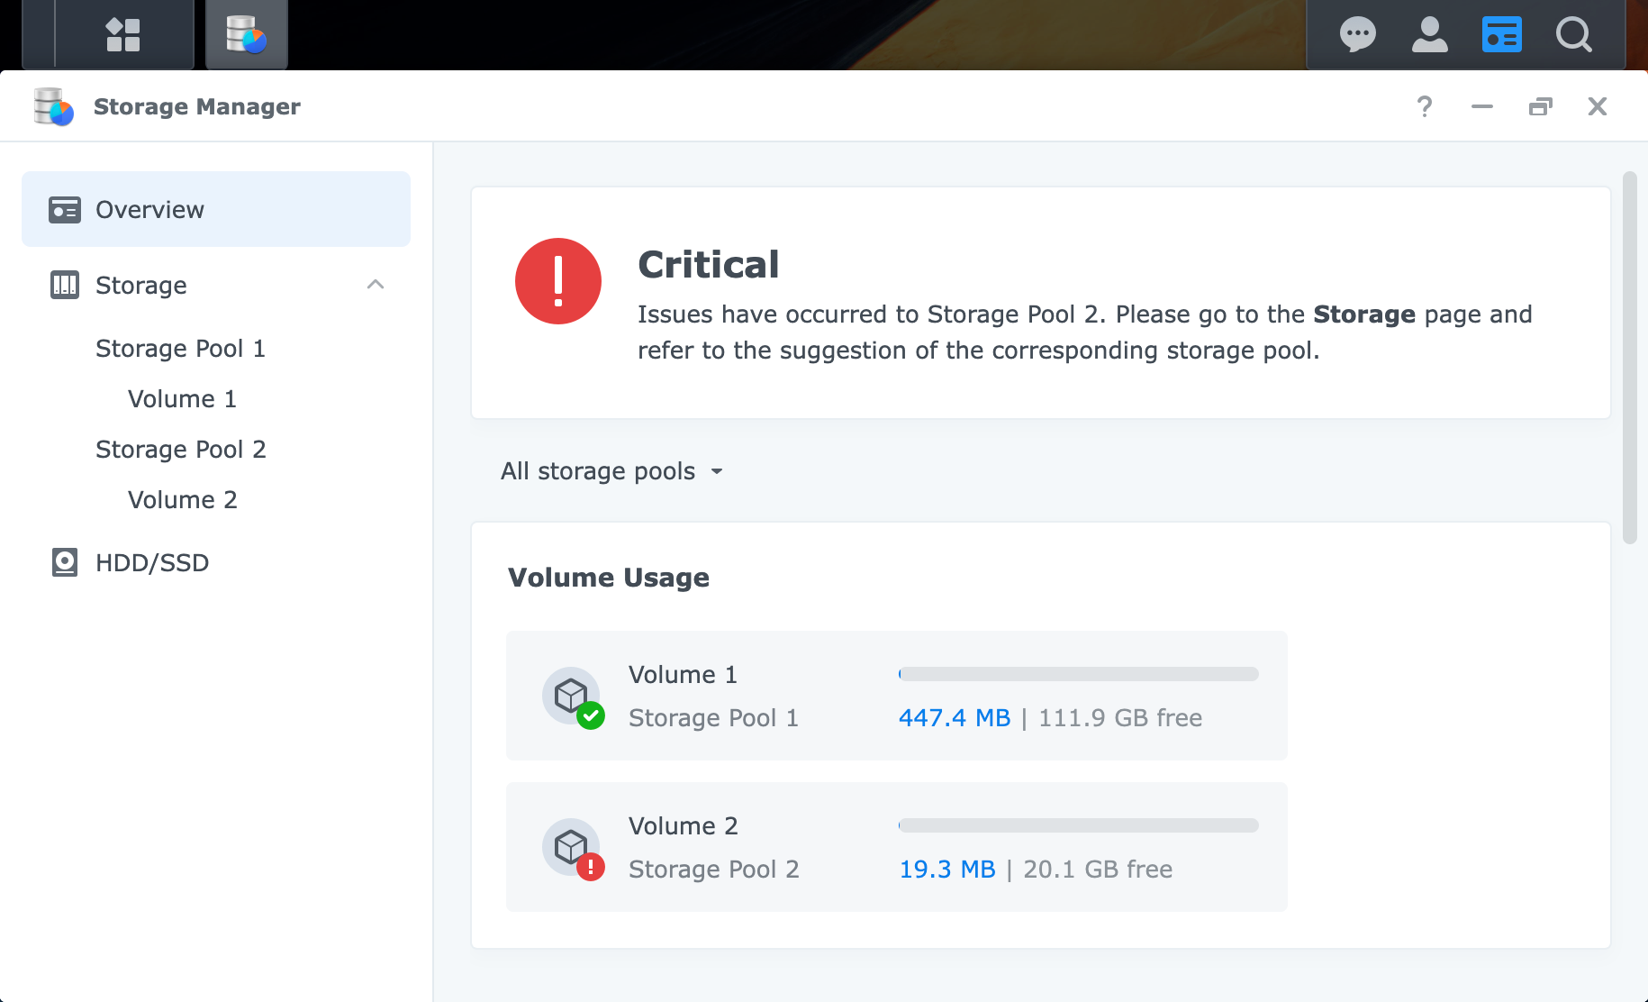Collapse the Storage section chevron

click(x=376, y=285)
